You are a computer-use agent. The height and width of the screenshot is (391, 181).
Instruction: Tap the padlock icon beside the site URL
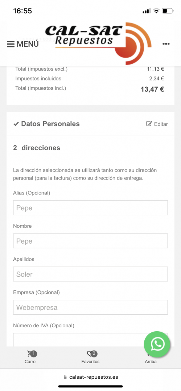[x=65, y=377]
